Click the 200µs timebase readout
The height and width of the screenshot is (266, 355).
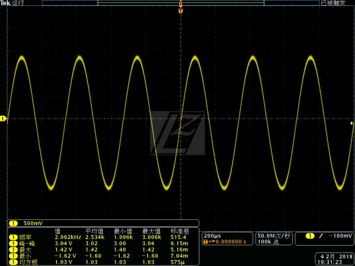[212, 236]
